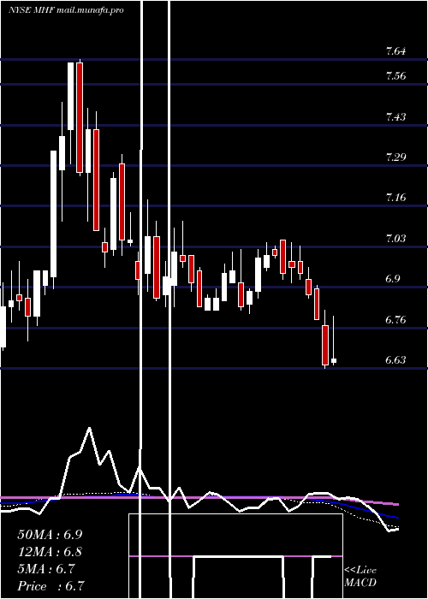
Task: Click the 7.16 price axis label
Action: coord(395,198)
